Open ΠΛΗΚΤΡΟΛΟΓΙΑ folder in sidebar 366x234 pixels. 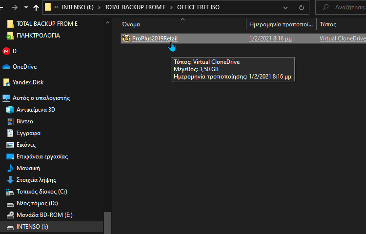pos(38,36)
